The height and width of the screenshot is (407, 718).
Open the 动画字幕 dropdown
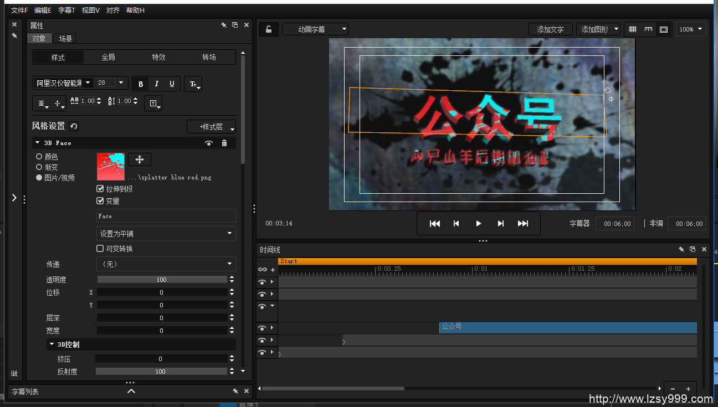click(315, 29)
